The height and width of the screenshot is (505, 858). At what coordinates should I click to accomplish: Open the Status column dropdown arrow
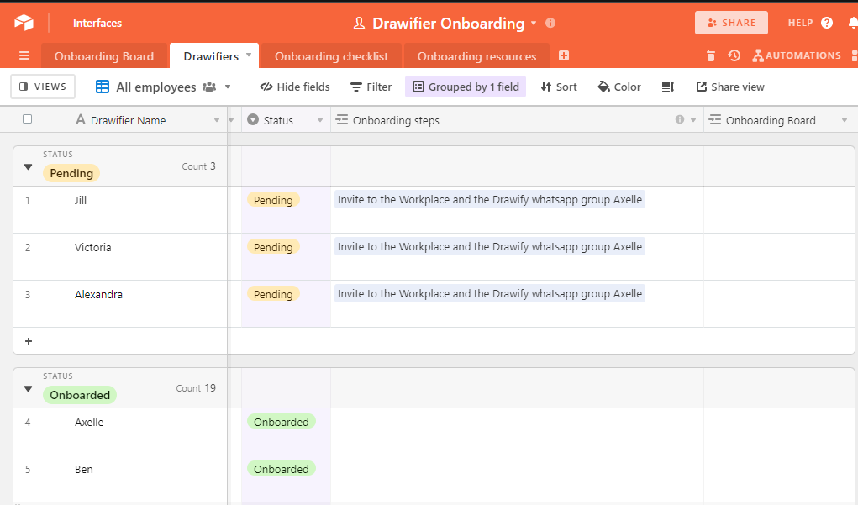click(320, 120)
